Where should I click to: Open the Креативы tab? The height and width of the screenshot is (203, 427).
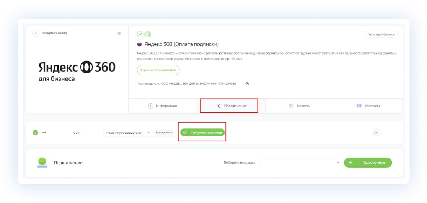368,106
